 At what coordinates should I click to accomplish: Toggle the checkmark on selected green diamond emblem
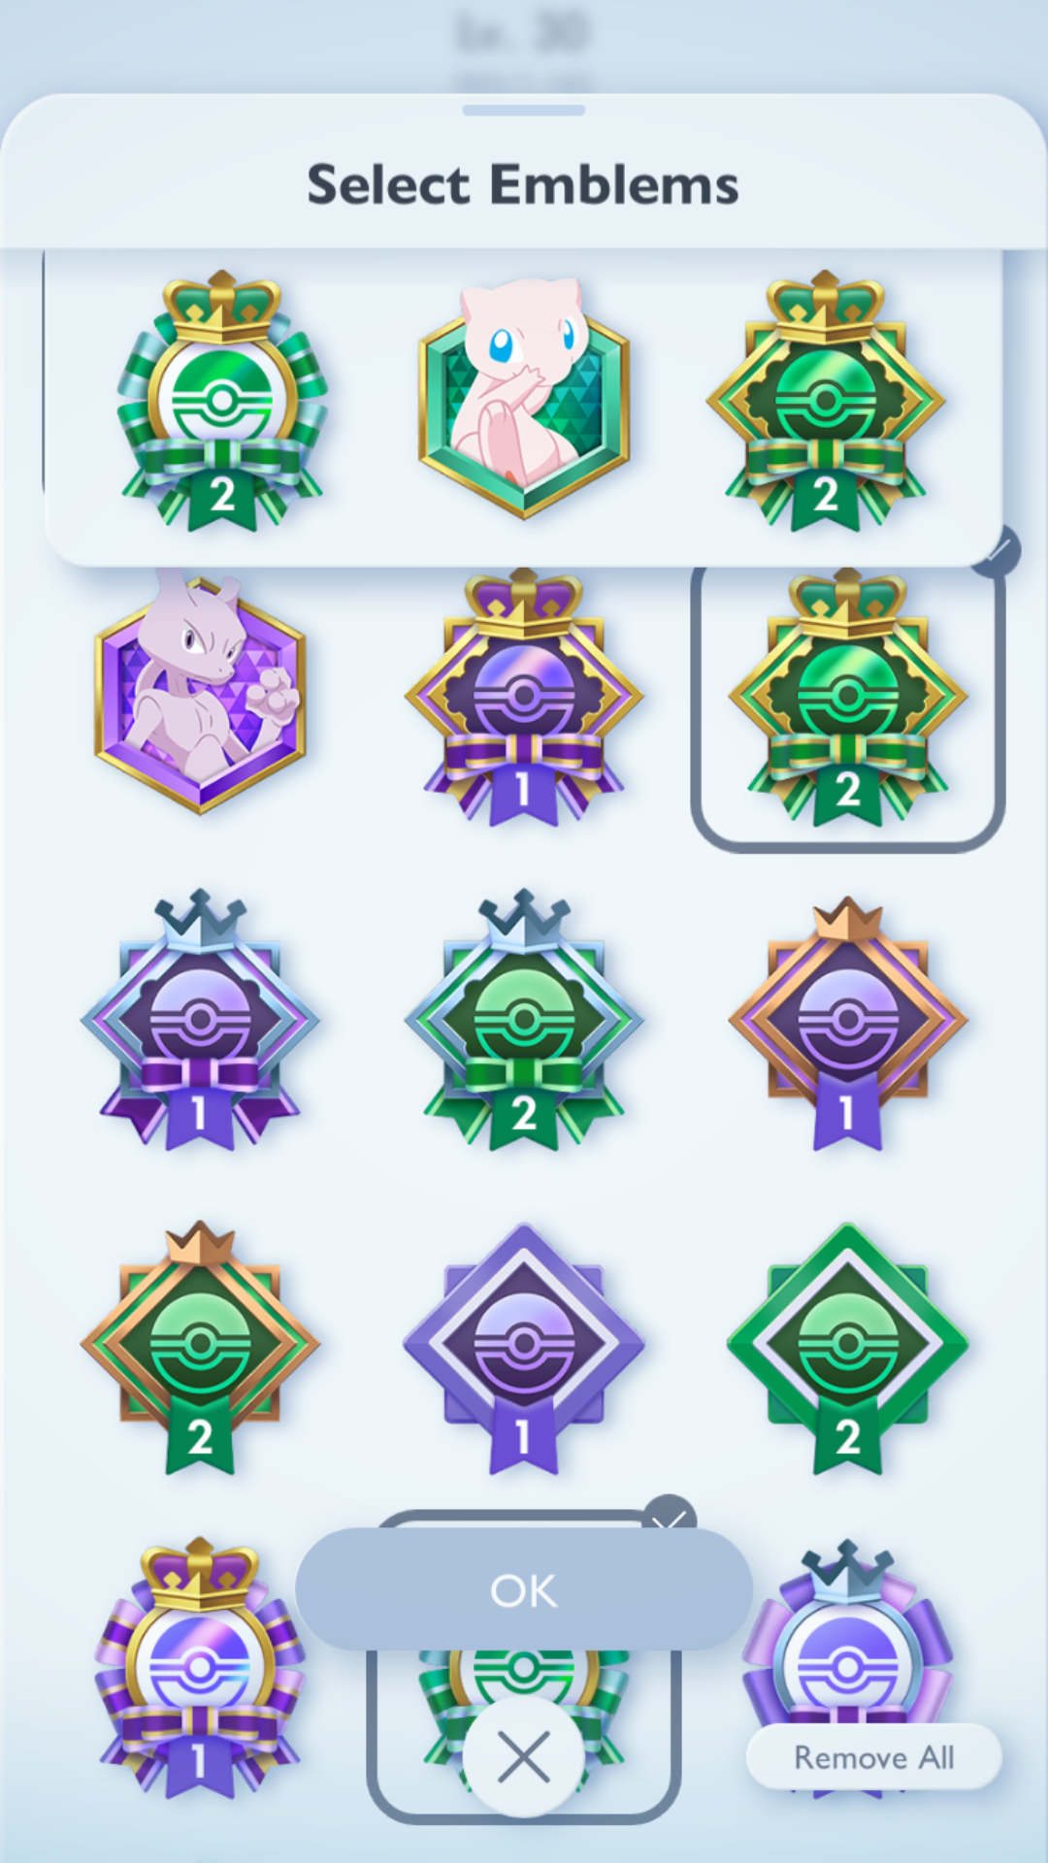coord(998,553)
